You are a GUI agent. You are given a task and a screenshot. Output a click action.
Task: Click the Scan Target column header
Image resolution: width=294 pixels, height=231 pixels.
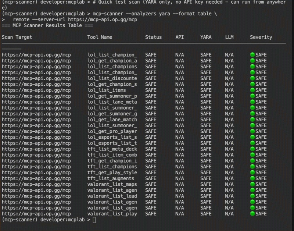[17, 37]
